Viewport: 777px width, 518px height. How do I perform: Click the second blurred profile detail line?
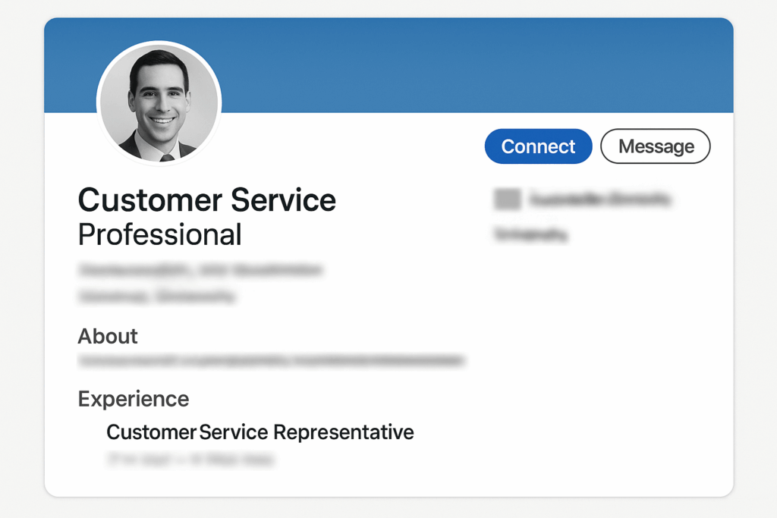pyautogui.click(x=157, y=296)
